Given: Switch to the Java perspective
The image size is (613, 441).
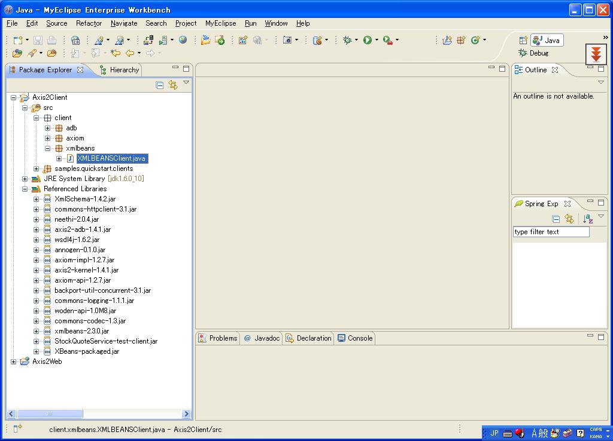Looking at the screenshot, I should 547,40.
